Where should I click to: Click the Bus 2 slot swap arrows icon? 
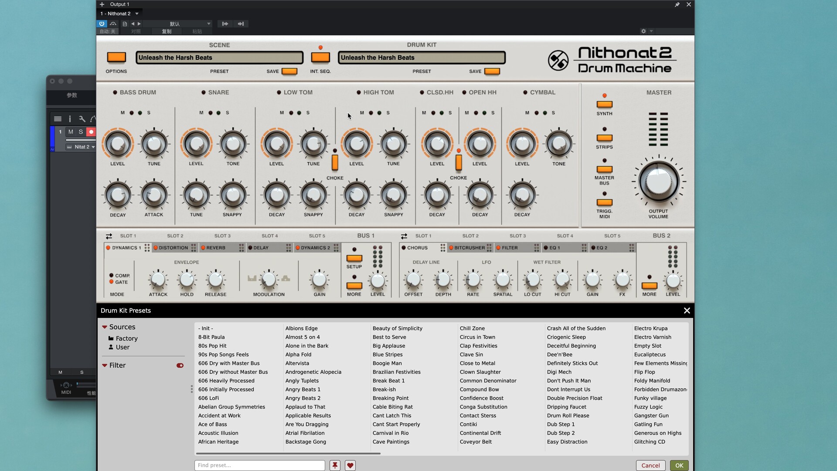pos(404,236)
